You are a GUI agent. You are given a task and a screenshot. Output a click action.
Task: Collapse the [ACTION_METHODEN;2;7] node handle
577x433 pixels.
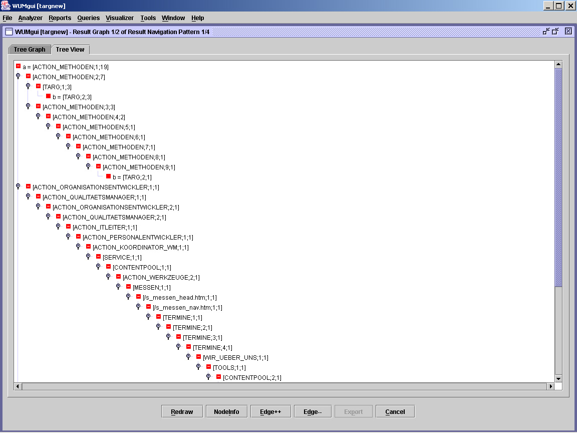18,76
